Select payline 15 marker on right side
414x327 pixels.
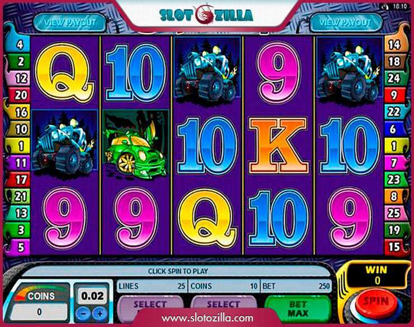[394, 247]
